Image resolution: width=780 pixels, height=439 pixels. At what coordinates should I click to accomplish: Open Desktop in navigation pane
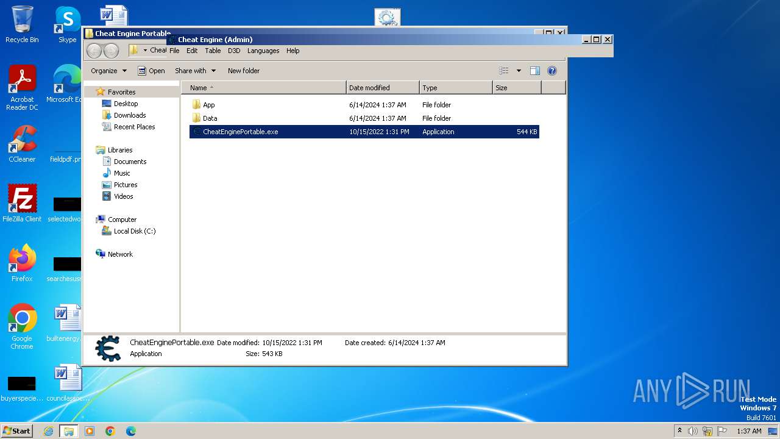click(x=126, y=104)
